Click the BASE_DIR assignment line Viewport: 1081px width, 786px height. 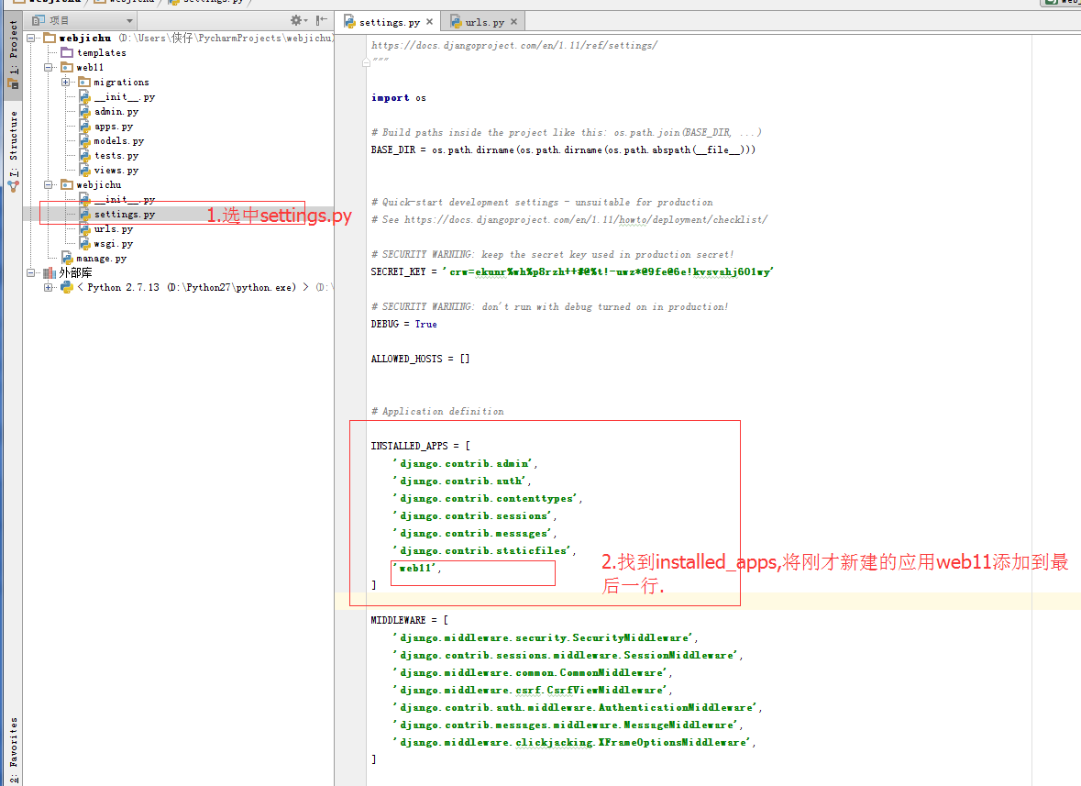(563, 149)
